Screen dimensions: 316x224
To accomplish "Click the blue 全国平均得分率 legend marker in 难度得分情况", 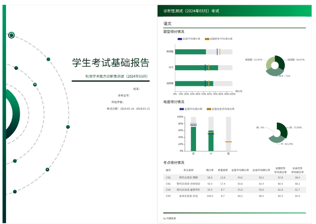I will [182, 109].
